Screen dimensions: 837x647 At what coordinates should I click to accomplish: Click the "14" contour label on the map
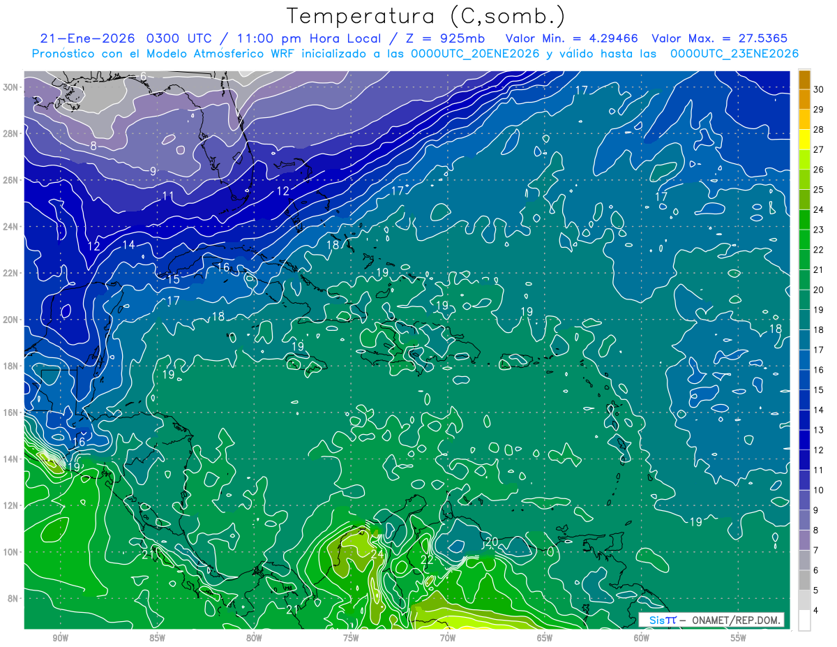(128, 245)
